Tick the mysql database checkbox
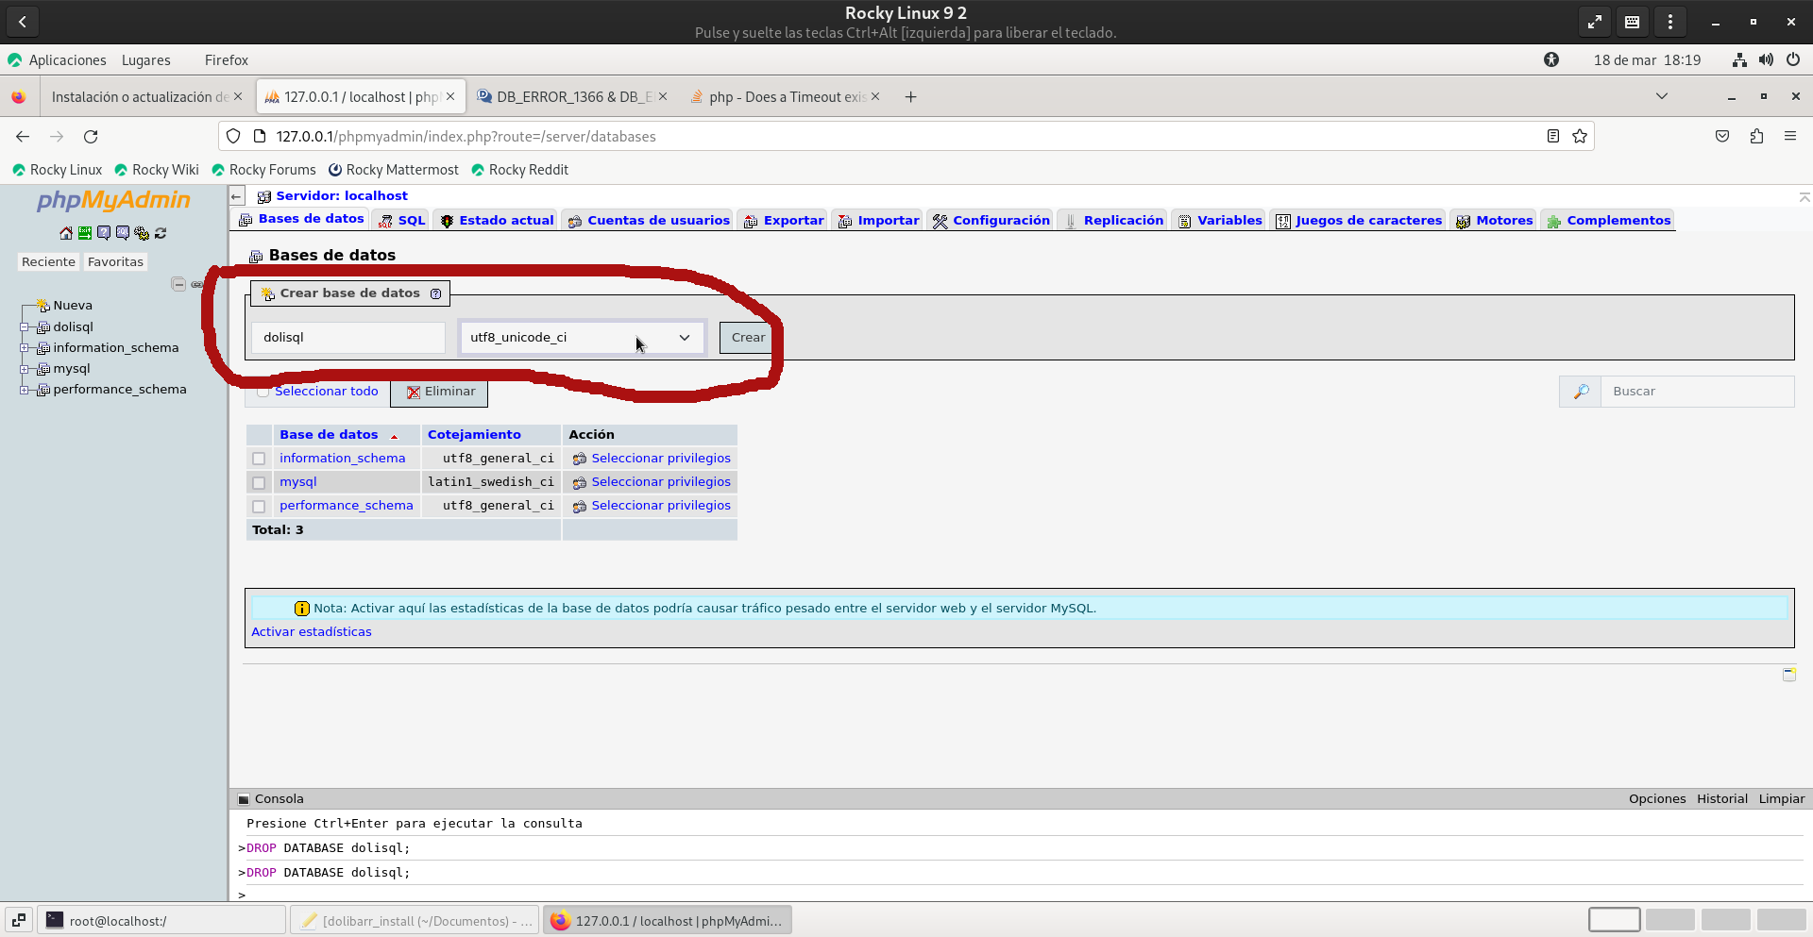This screenshot has width=1813, height=937. [x=259, y=482]
